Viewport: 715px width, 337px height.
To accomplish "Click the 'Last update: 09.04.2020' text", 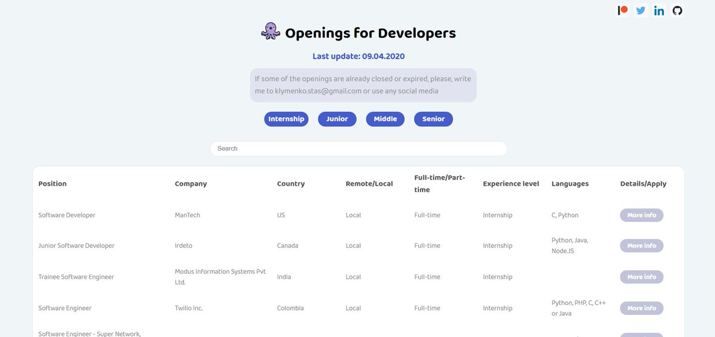I will (x=359, y=57).
